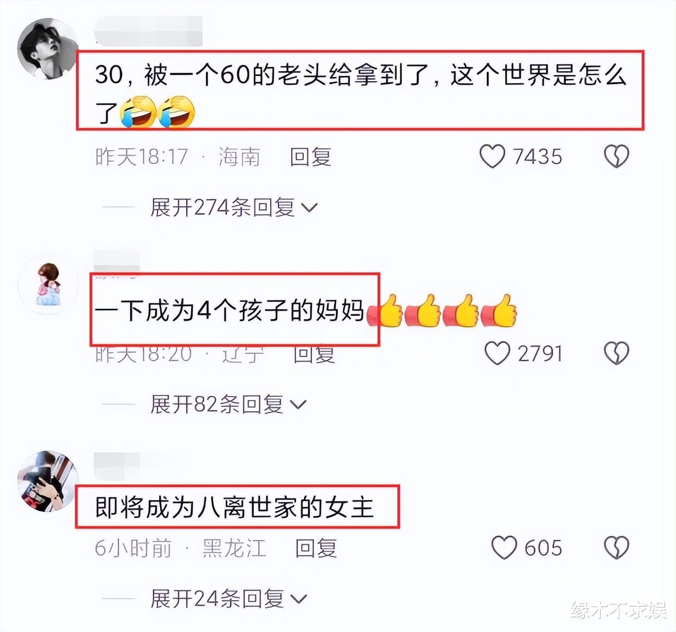The width and height of the screenshot is (676, 632).
Task: Like the comment with 605 likes
Action: pyautogui.click(x=504, y=548)
